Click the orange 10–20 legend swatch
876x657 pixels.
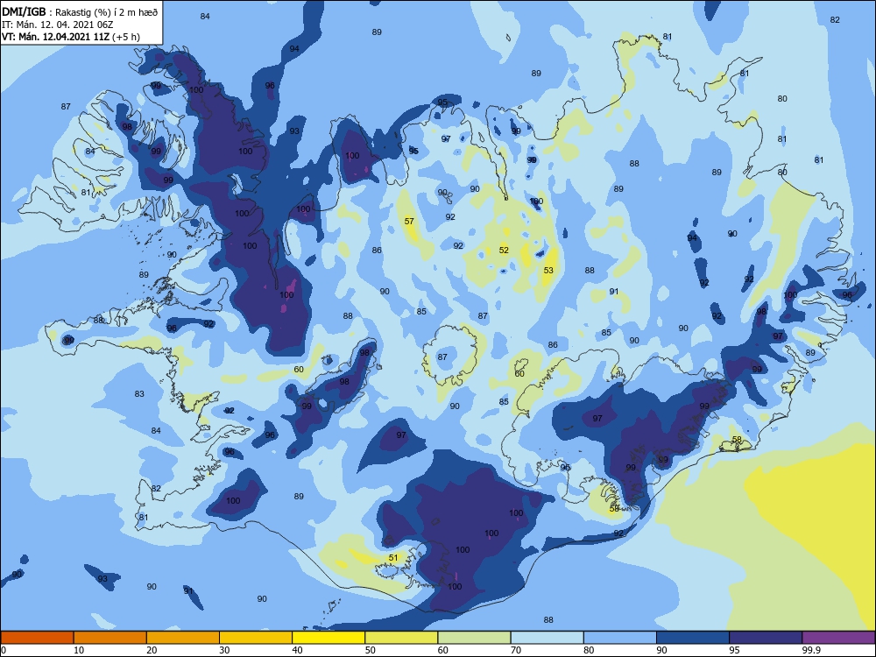pyautogui.click(x=110, y=638)
